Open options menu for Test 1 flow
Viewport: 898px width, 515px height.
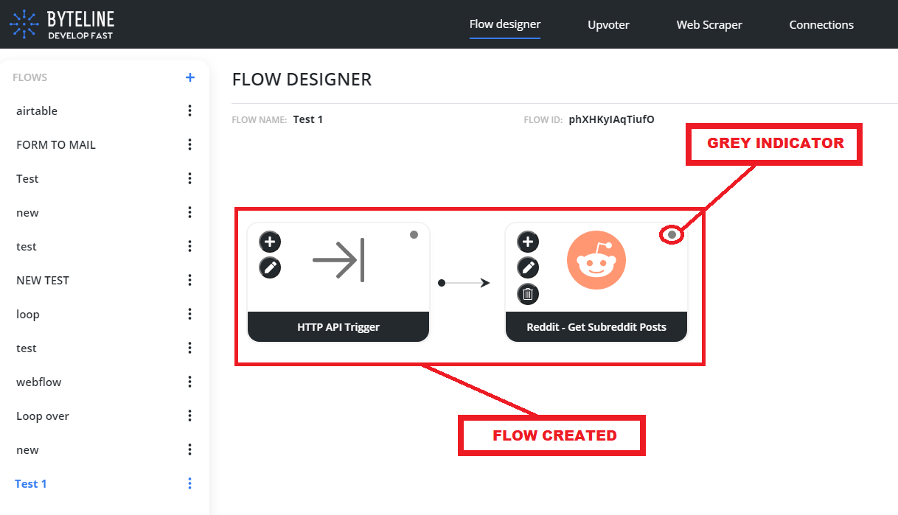pos(189,483)
